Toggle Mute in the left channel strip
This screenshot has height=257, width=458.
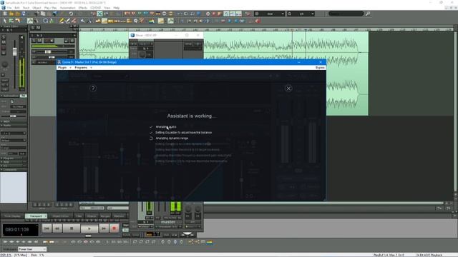click(x=4, y=42)
